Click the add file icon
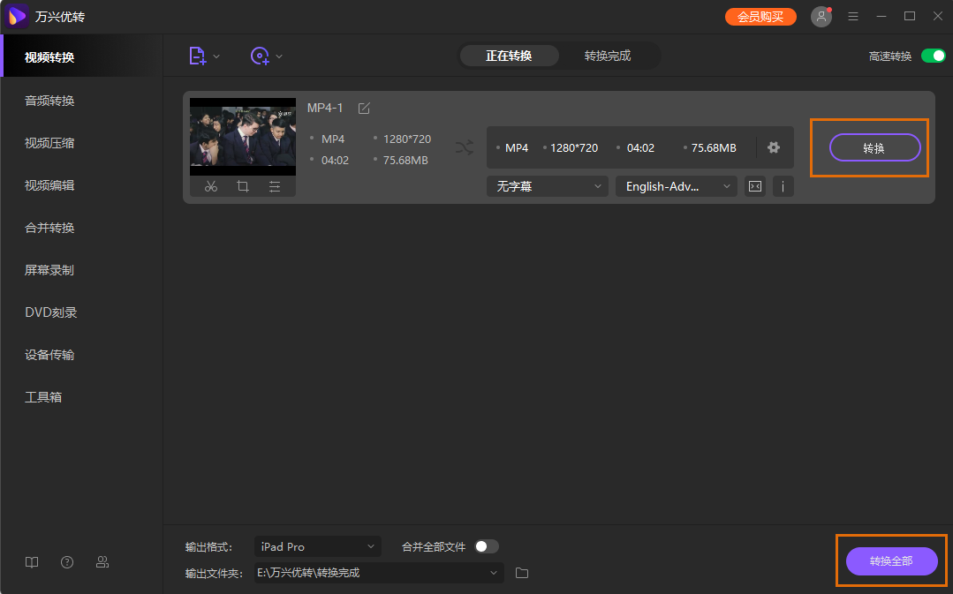Viewport: 953px width, 594px height. 198,56
